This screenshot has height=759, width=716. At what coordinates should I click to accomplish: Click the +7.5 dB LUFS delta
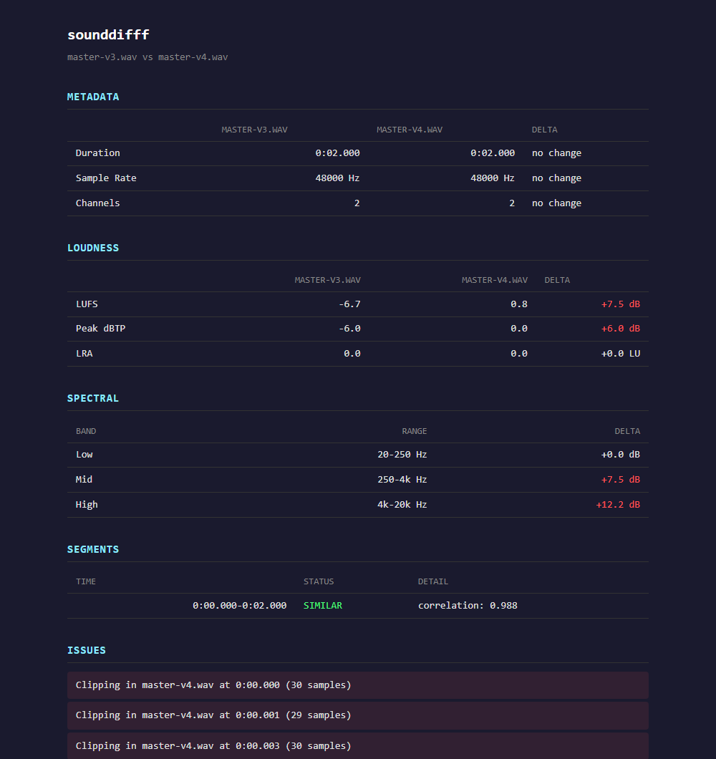(621, 304)
